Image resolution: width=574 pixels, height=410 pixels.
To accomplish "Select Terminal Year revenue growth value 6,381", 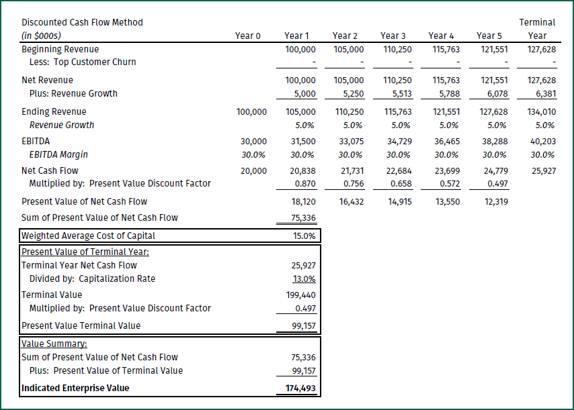I will pos(546,94).
